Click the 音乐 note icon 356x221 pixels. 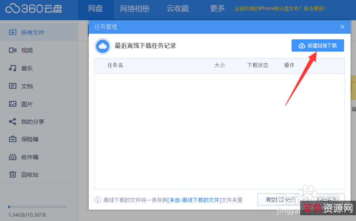pyautogui.click(x=12, y=68)
